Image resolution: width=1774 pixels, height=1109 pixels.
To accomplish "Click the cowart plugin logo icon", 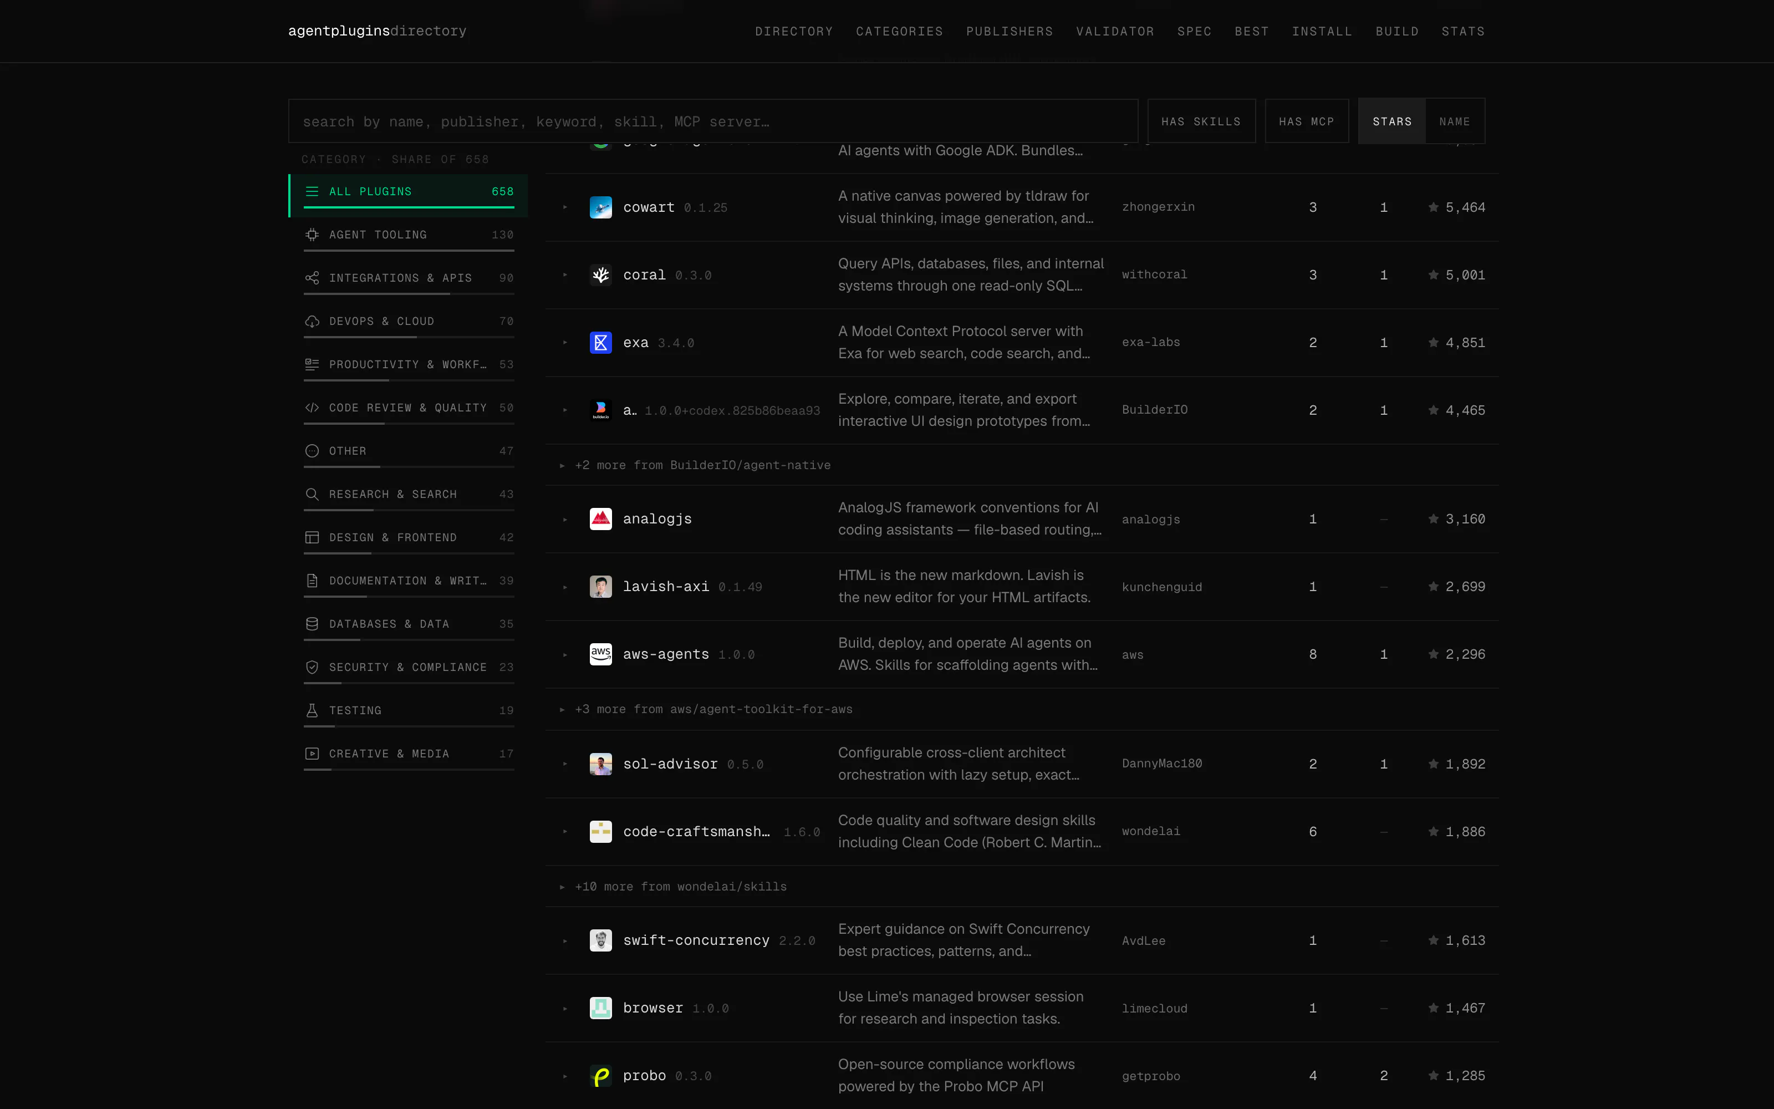I will pos(600,207).
